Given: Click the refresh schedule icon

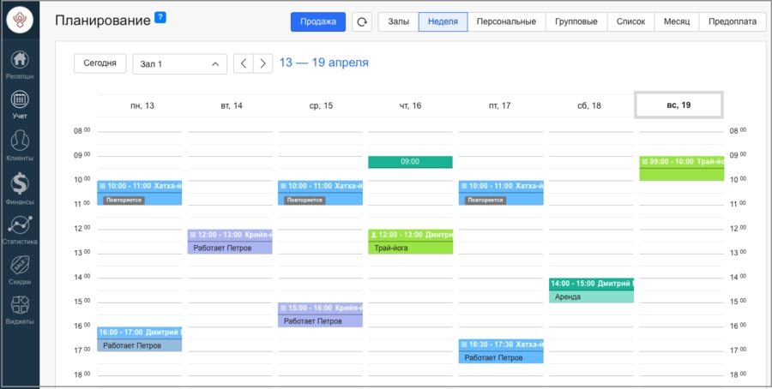Looking at the screenshot, I should (x=362, y=22).
